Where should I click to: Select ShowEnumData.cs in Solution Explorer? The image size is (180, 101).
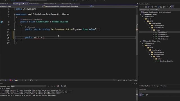(x=163, y=37)
